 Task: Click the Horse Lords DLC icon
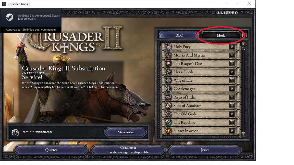tap(168, 72)
